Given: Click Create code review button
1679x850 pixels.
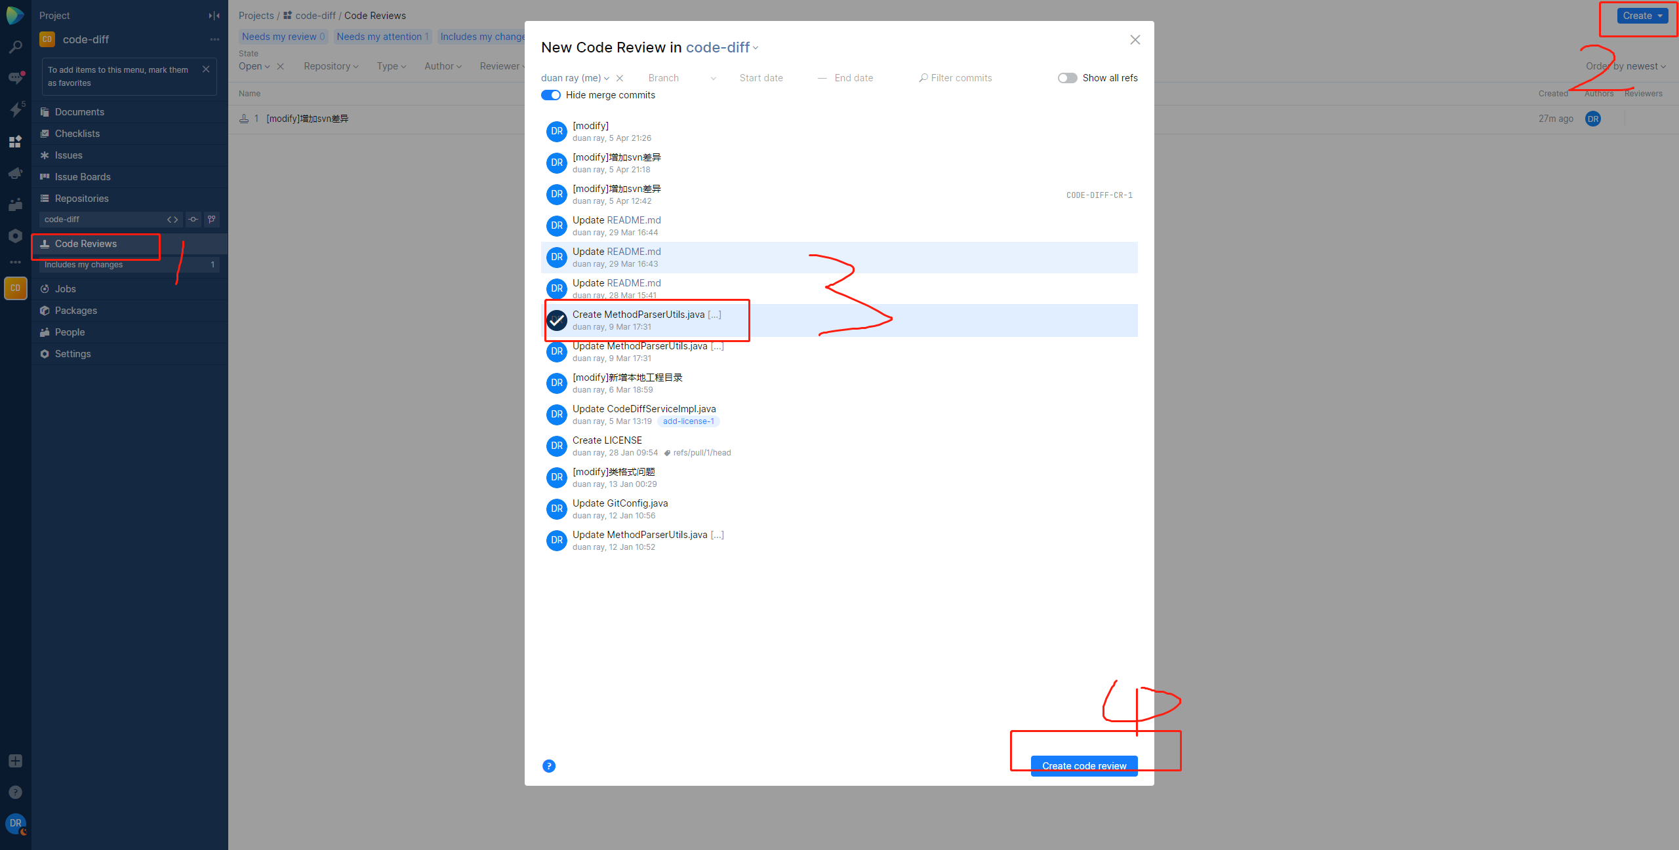Looking at the screenshot, I should (1084, 765).
